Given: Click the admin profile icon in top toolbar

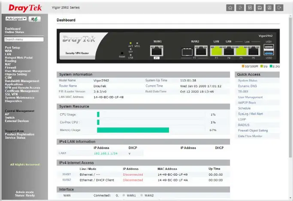Looking at the screenshot, I should click(269, 8).
